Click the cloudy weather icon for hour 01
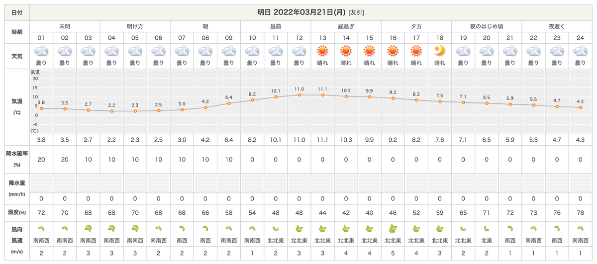597x264 pixels. (41, 51)
